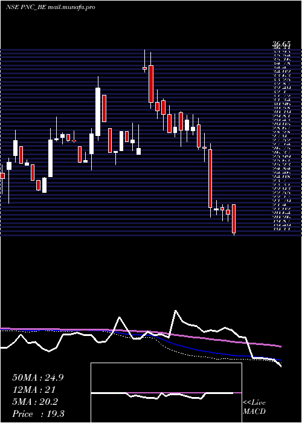
Task: Click the 36.65 top price label
Action: (281, 44)
